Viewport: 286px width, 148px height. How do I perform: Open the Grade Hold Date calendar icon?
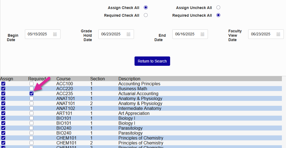(128, 34)
